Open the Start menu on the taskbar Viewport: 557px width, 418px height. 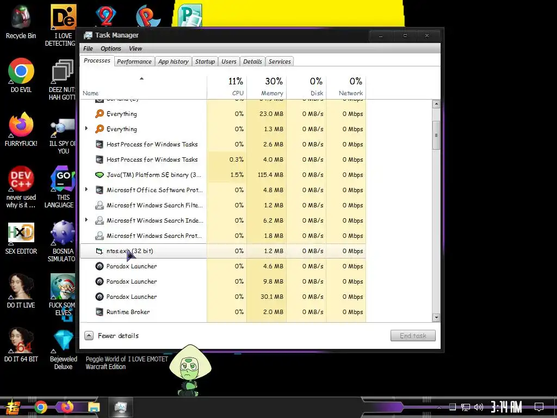click(13, 407)
